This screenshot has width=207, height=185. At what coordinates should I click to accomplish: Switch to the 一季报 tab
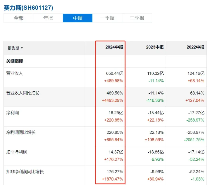coord(107,18)
